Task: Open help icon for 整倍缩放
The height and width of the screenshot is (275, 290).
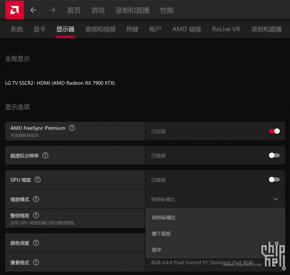Action: tap(36, 215)
